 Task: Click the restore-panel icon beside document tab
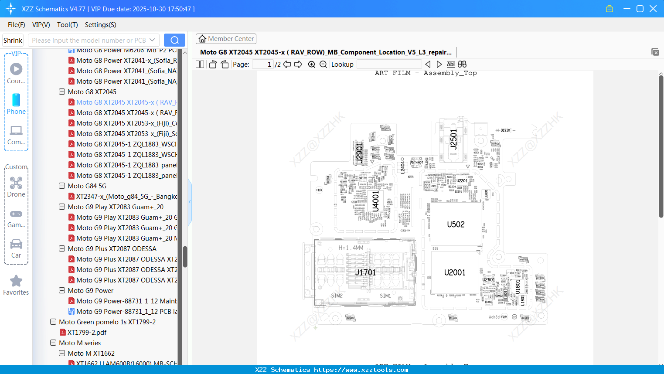click(655, 52)
